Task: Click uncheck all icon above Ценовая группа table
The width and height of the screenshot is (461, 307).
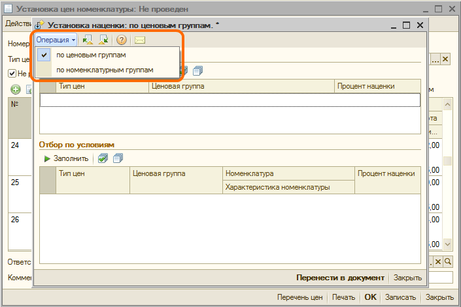Action: [x=198, y=70]
